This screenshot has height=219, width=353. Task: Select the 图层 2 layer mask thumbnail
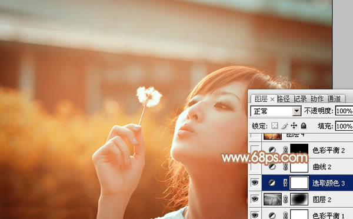(x=299, y=199)
